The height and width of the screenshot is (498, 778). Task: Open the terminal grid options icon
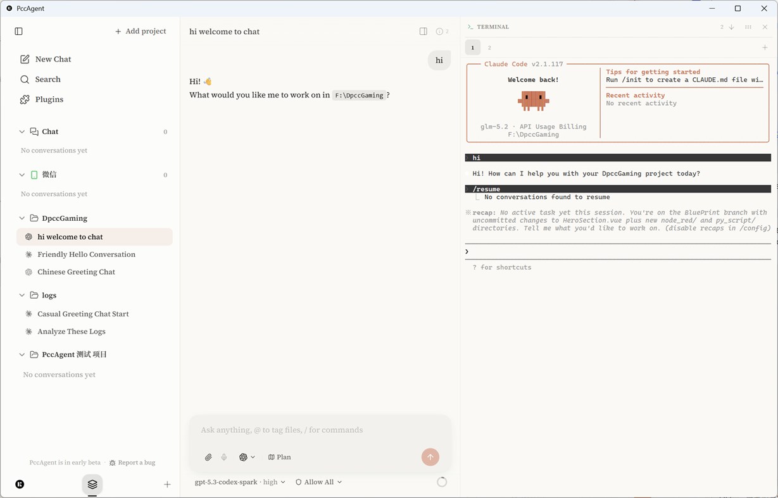tap(748, 27)
